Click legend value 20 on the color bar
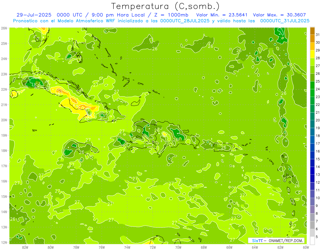325x251 pixels. click(x=318, y=120)
